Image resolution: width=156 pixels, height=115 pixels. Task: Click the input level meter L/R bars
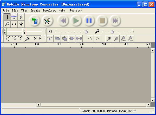pyautogui.click(x=34, y=32)
